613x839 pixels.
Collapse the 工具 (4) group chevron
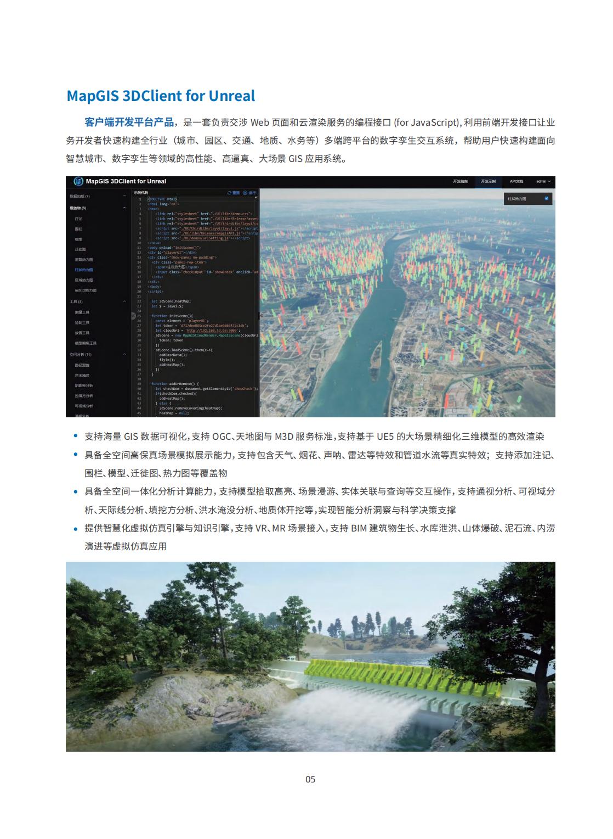point(124,301)
